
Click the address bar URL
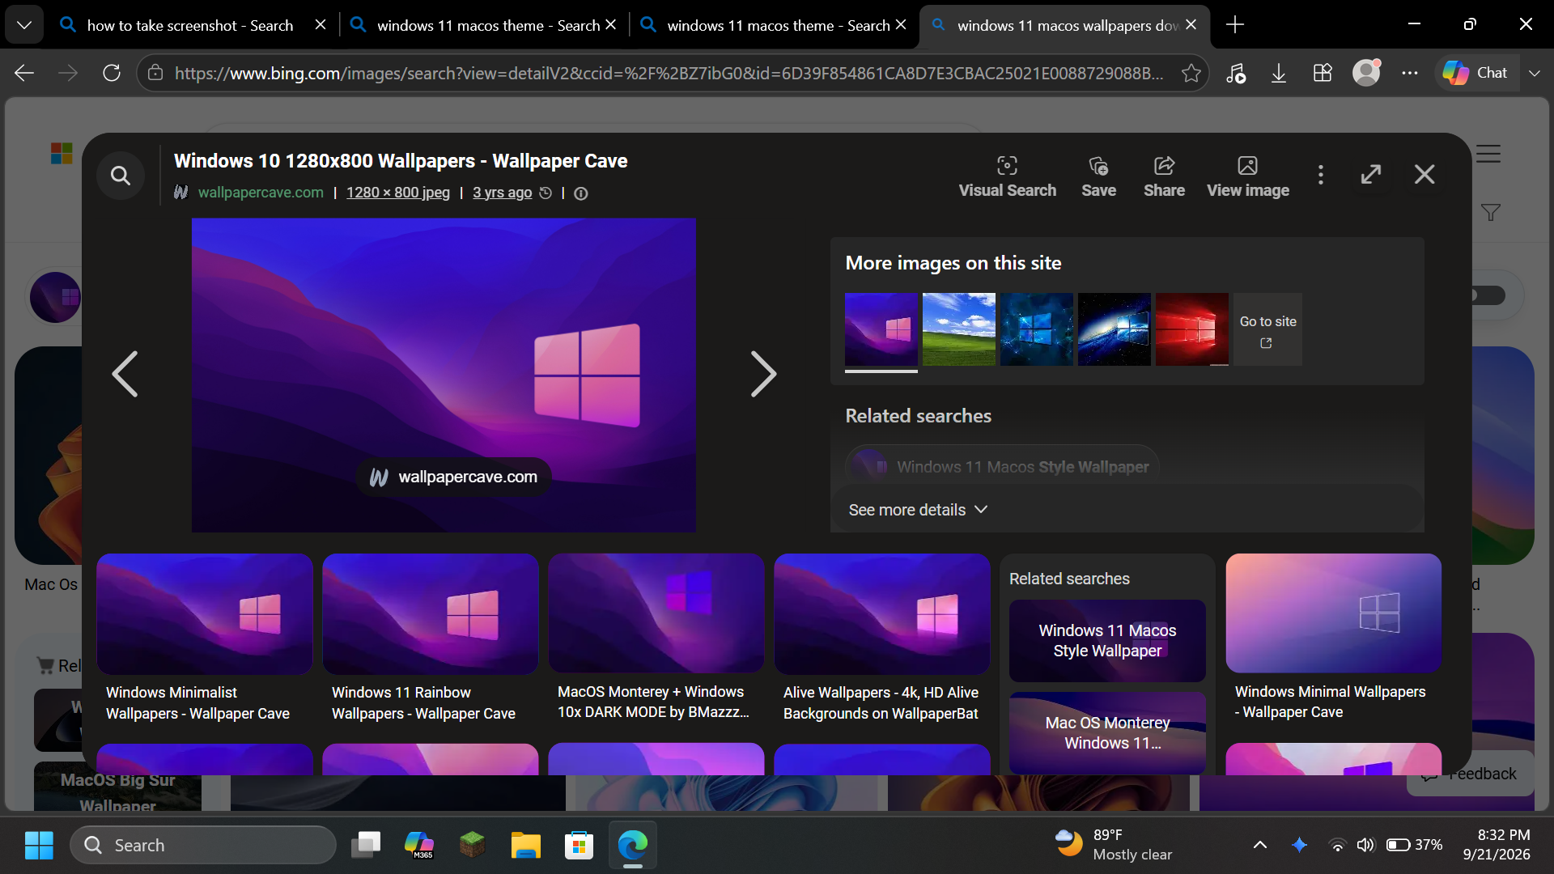[x=669, y=74]
